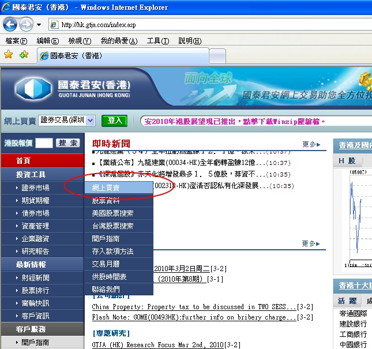Screen dimensions: 372x349
Task: Open the 編輯(E) menu
Action: point(48,41)
